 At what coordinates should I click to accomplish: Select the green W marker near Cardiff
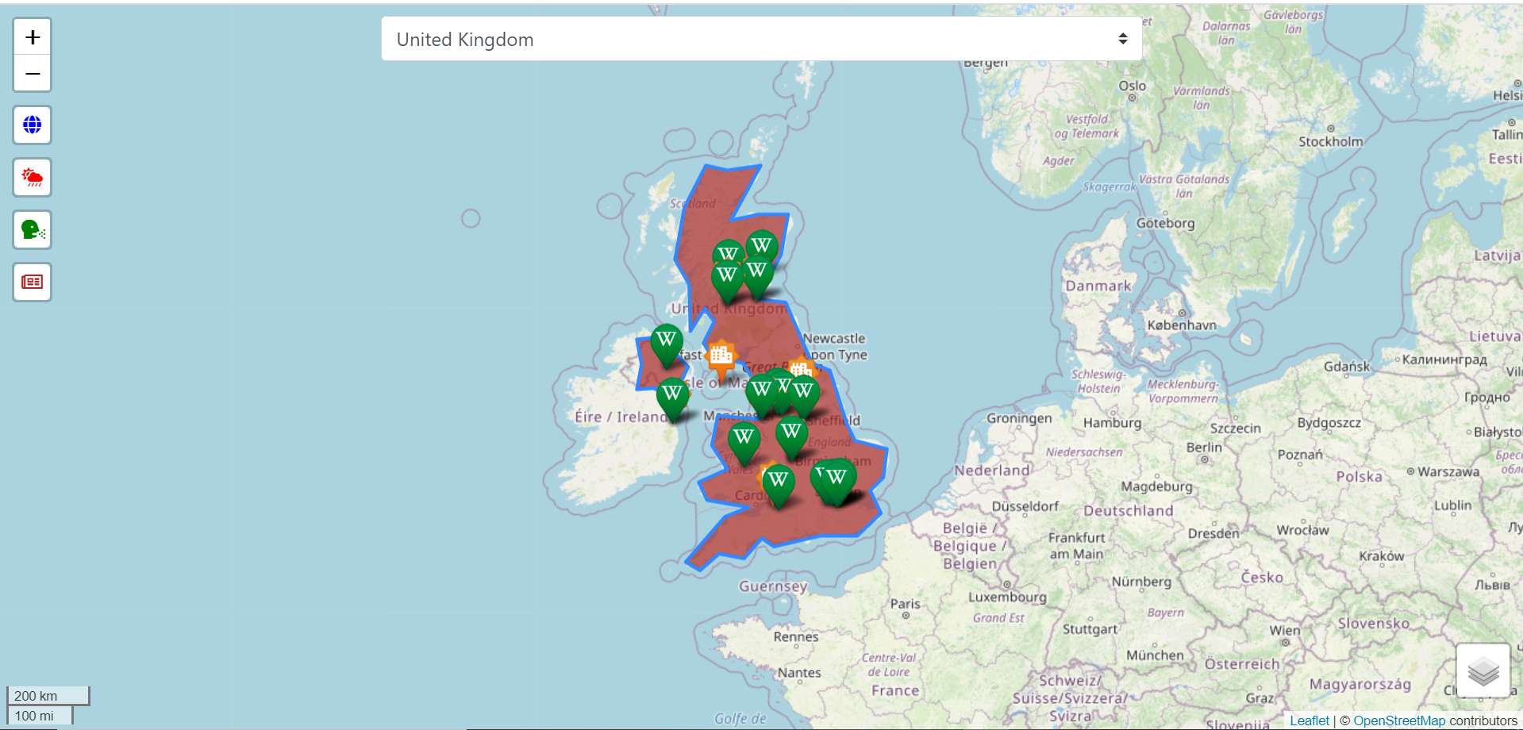778,482
